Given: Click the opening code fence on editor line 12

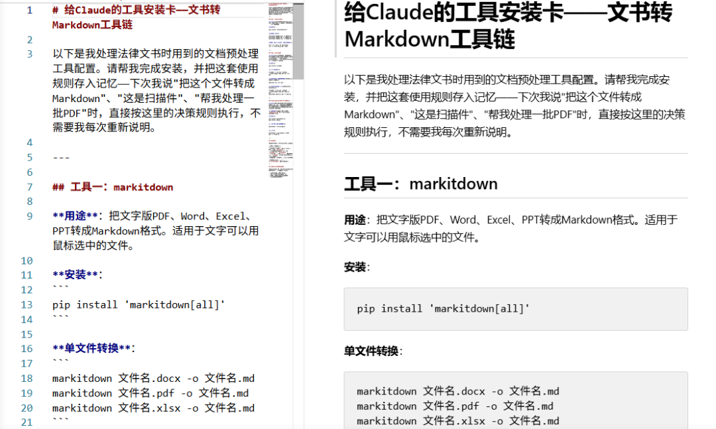Looking at the screenshot, I should click(60, 288).
